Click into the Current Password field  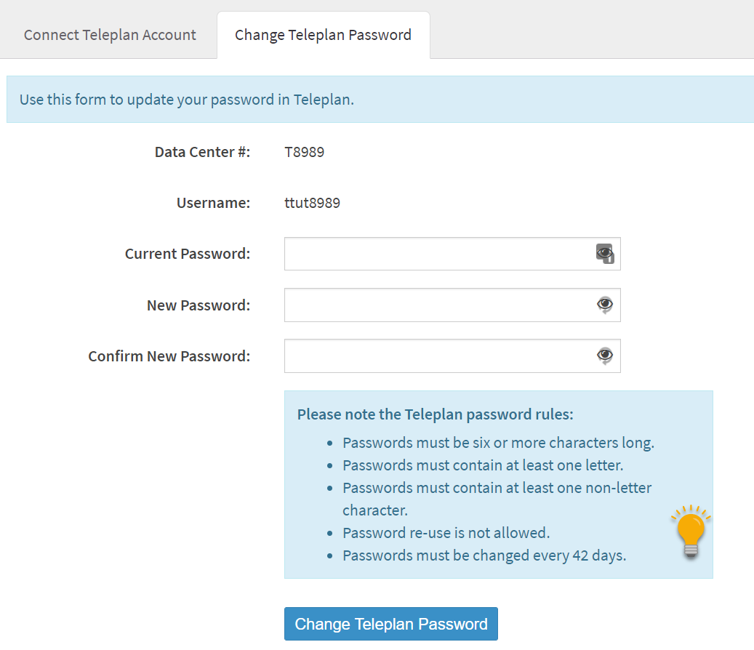pyautogui.click(x=452, y=254)
